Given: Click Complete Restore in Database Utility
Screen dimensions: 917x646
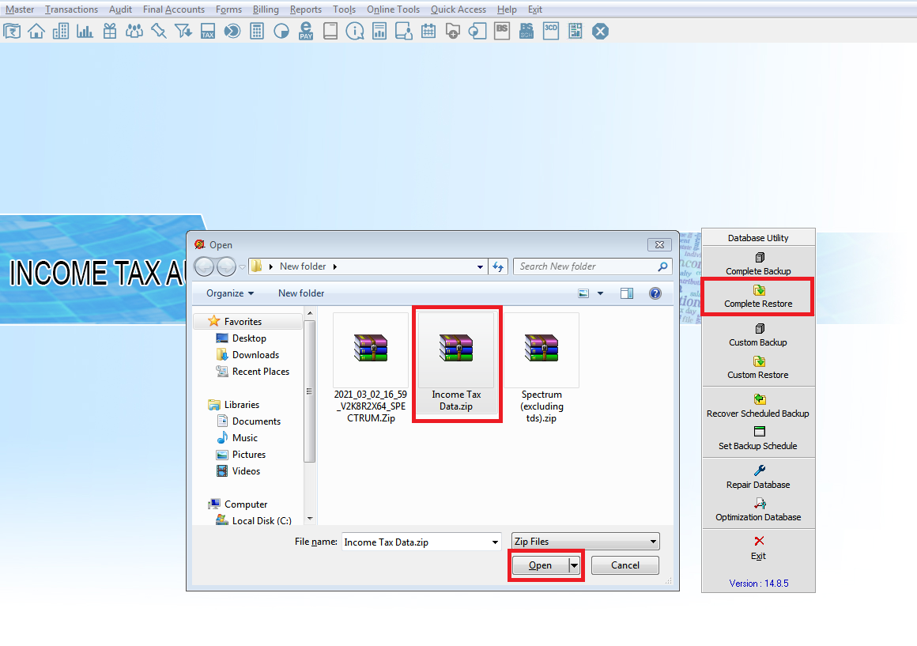Looking at the screenshot, I should 759,297.
